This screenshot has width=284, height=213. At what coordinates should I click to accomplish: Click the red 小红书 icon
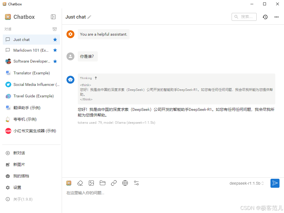pos(8,131)
